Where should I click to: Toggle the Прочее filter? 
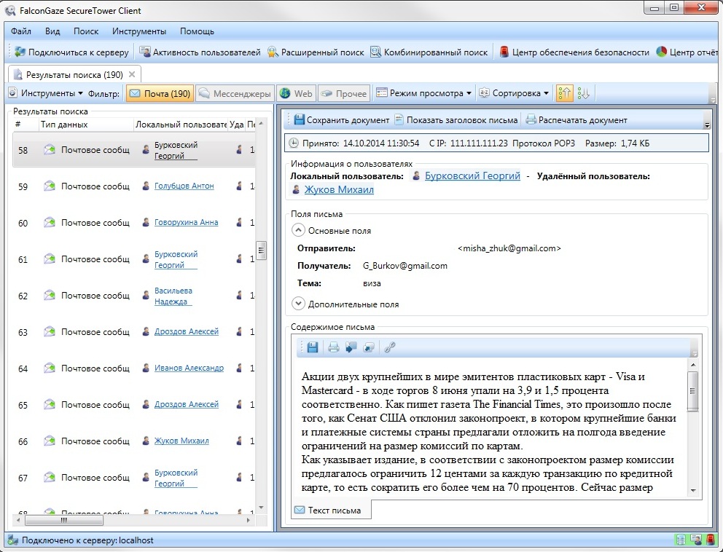point(344,93)
